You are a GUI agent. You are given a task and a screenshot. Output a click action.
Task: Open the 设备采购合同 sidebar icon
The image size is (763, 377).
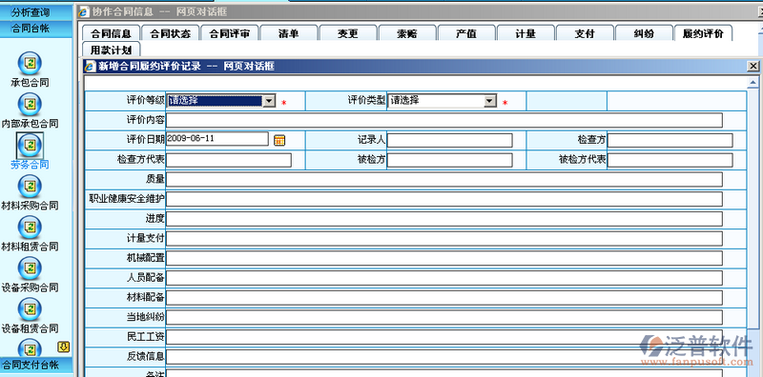coord(30,268)
